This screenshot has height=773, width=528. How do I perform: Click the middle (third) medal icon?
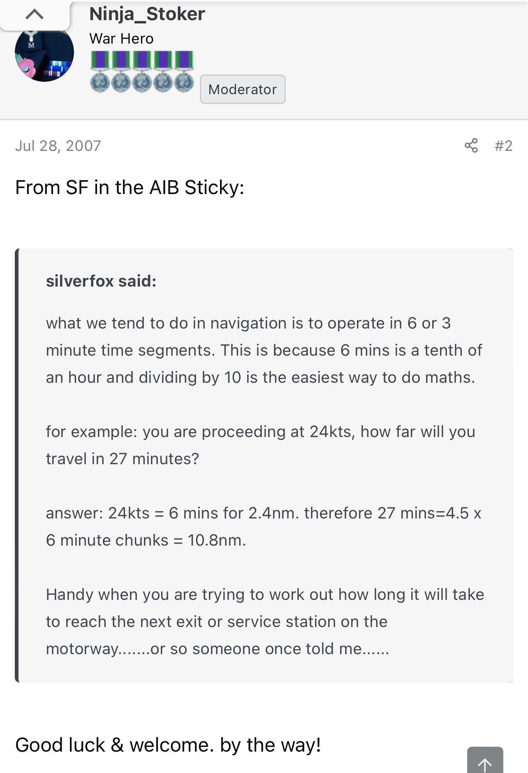point(142,72)
